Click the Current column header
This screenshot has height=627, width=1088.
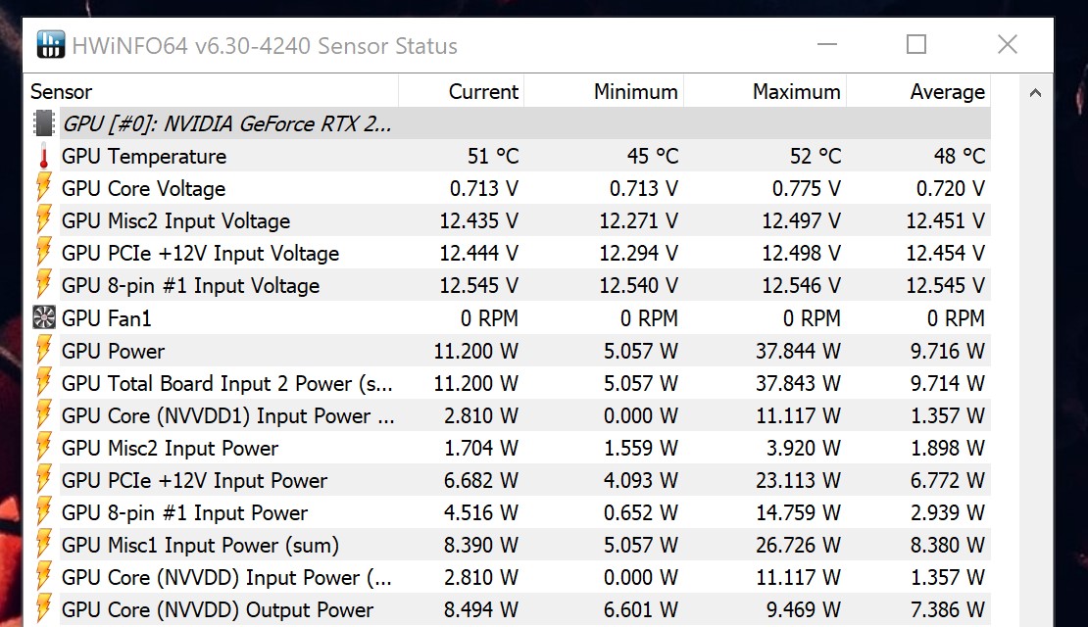click(462, 91)
